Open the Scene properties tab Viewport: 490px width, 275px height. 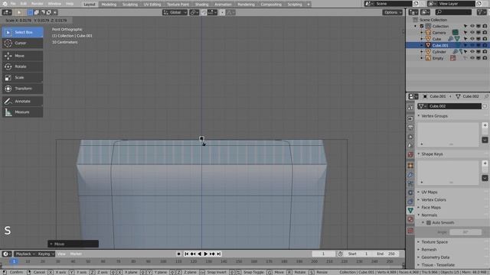pyautogui.click(x=410, y=146)
